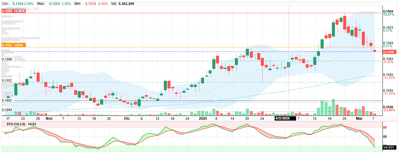The image size is (399, 153).
Task: Click the 80 level on stochastic axis
Action: click(x=385, y=127)
